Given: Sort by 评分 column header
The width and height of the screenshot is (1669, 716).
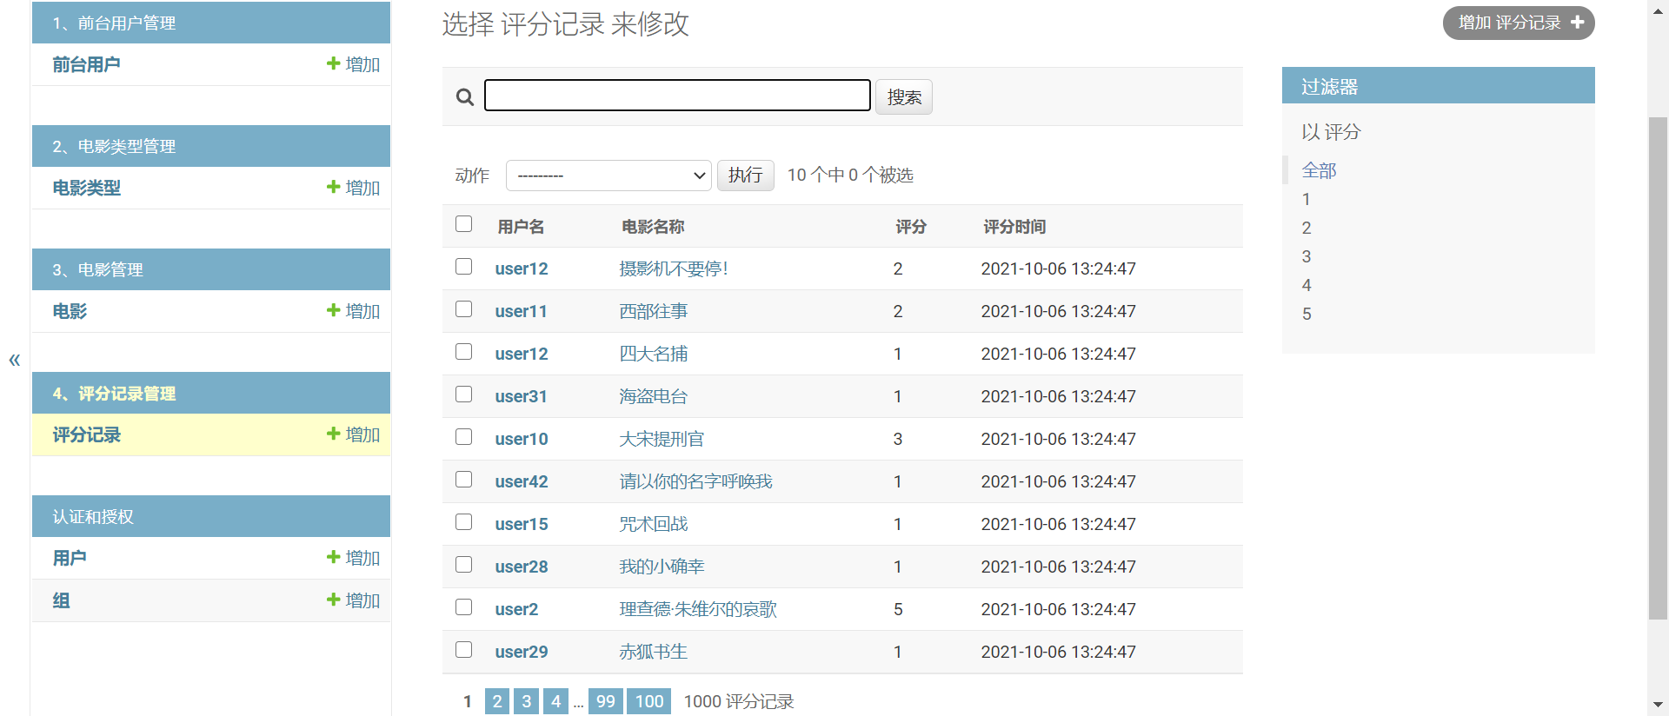Looking at the screenshot, I should [911, 227].
